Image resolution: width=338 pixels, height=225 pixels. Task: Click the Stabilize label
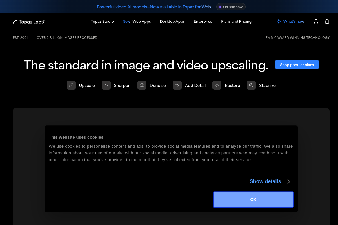267,85
